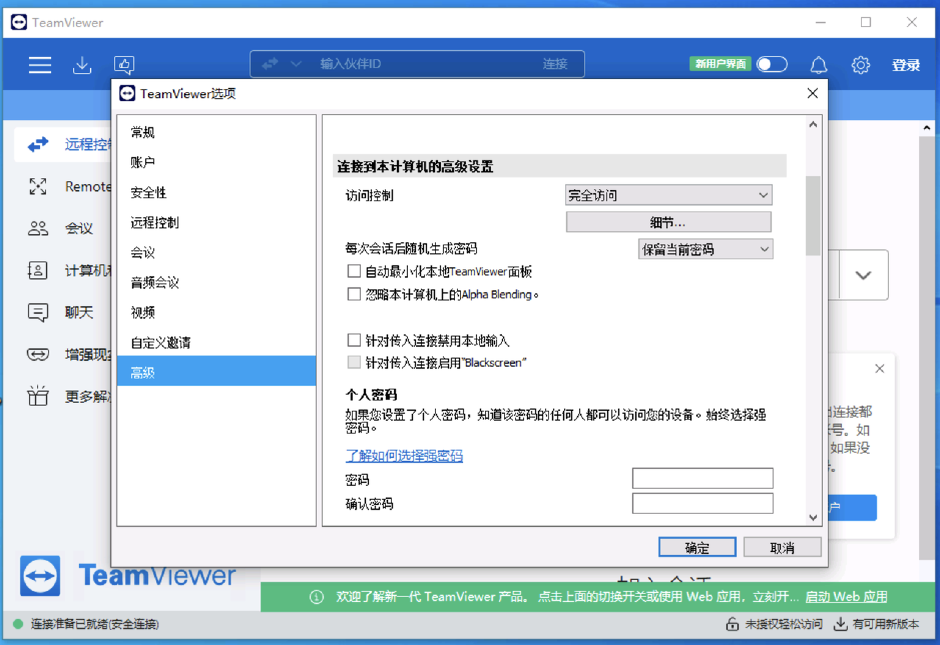Expand the connection mode chevron in partner ID box

coord(296,64)
